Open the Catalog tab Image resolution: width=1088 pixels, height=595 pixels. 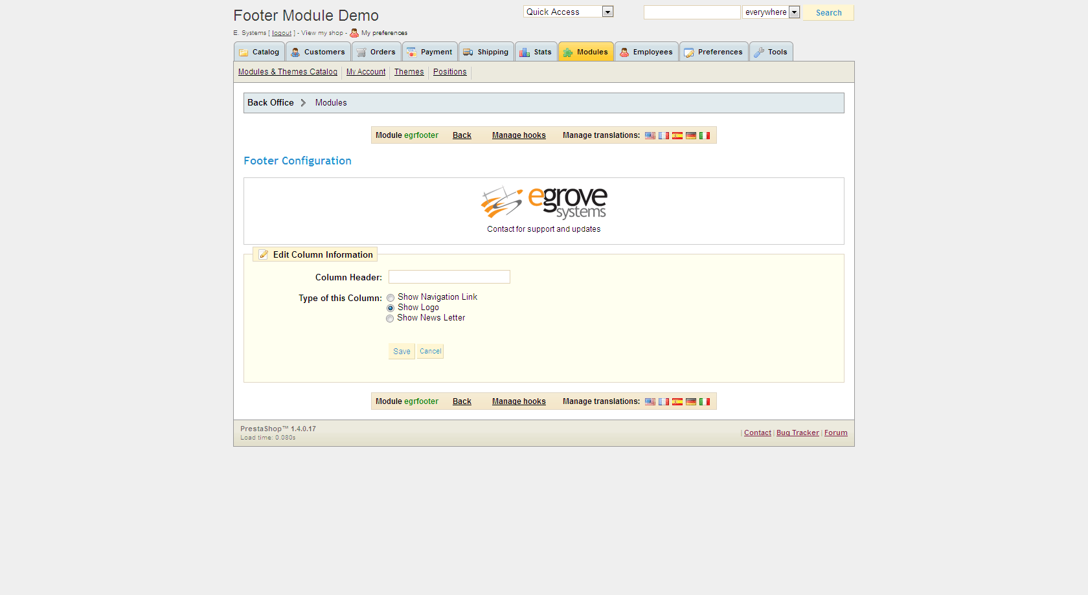[x=259, y=52]
